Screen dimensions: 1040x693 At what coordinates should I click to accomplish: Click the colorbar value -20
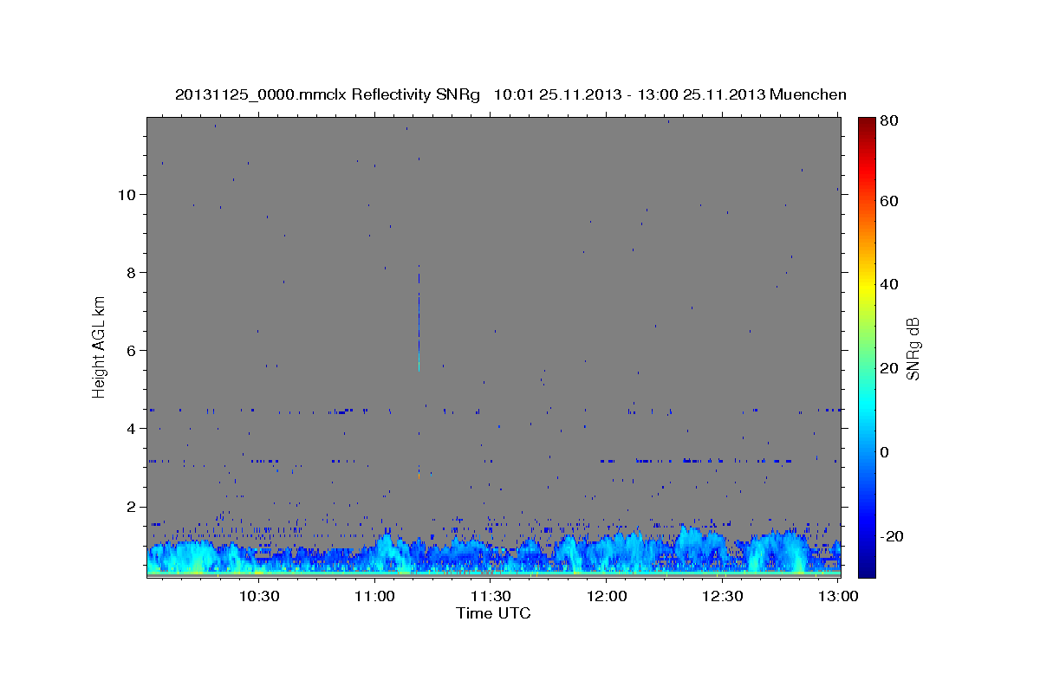click(894, 536)
